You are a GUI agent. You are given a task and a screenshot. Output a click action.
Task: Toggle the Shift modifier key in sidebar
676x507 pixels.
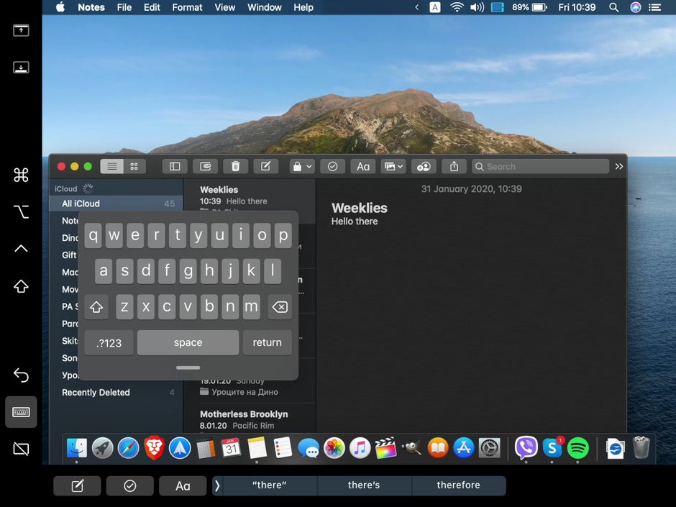(x=21, y=286)
